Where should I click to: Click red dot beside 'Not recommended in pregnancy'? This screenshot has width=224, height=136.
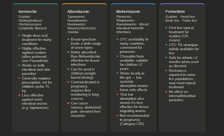click(117, 115)
